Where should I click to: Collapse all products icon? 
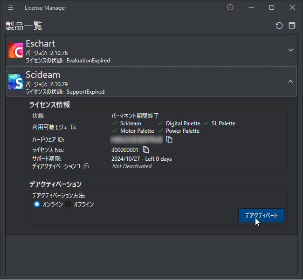click(292, 26)
